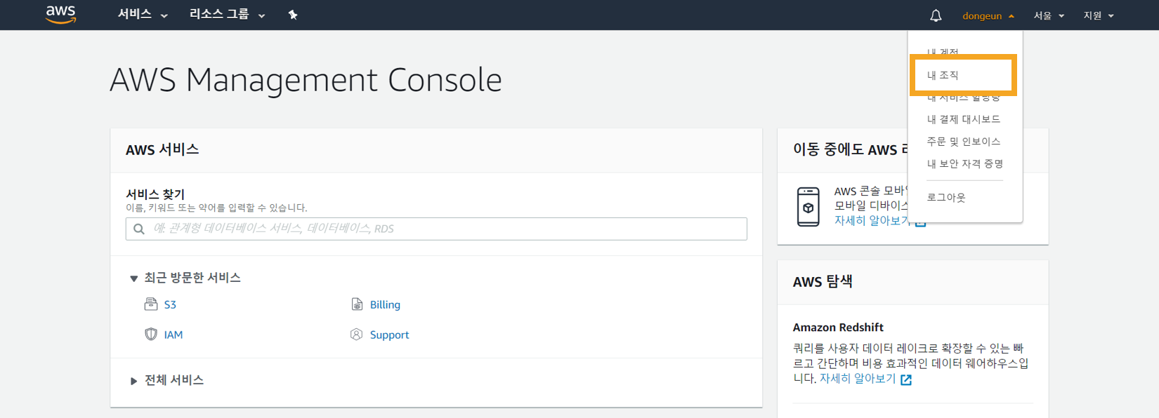Select 로그아웃 in the account menu
1159x418 pixels.
click(945, 198)
